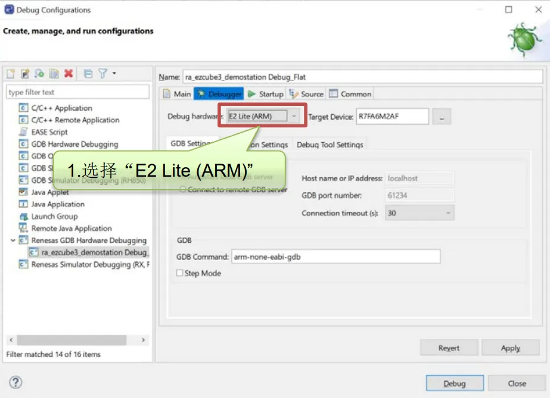The height and width of the screenshot is (398, 550).
Task: Click GDB Command input field
Action: pyautogui.click(x=335, y=256)
